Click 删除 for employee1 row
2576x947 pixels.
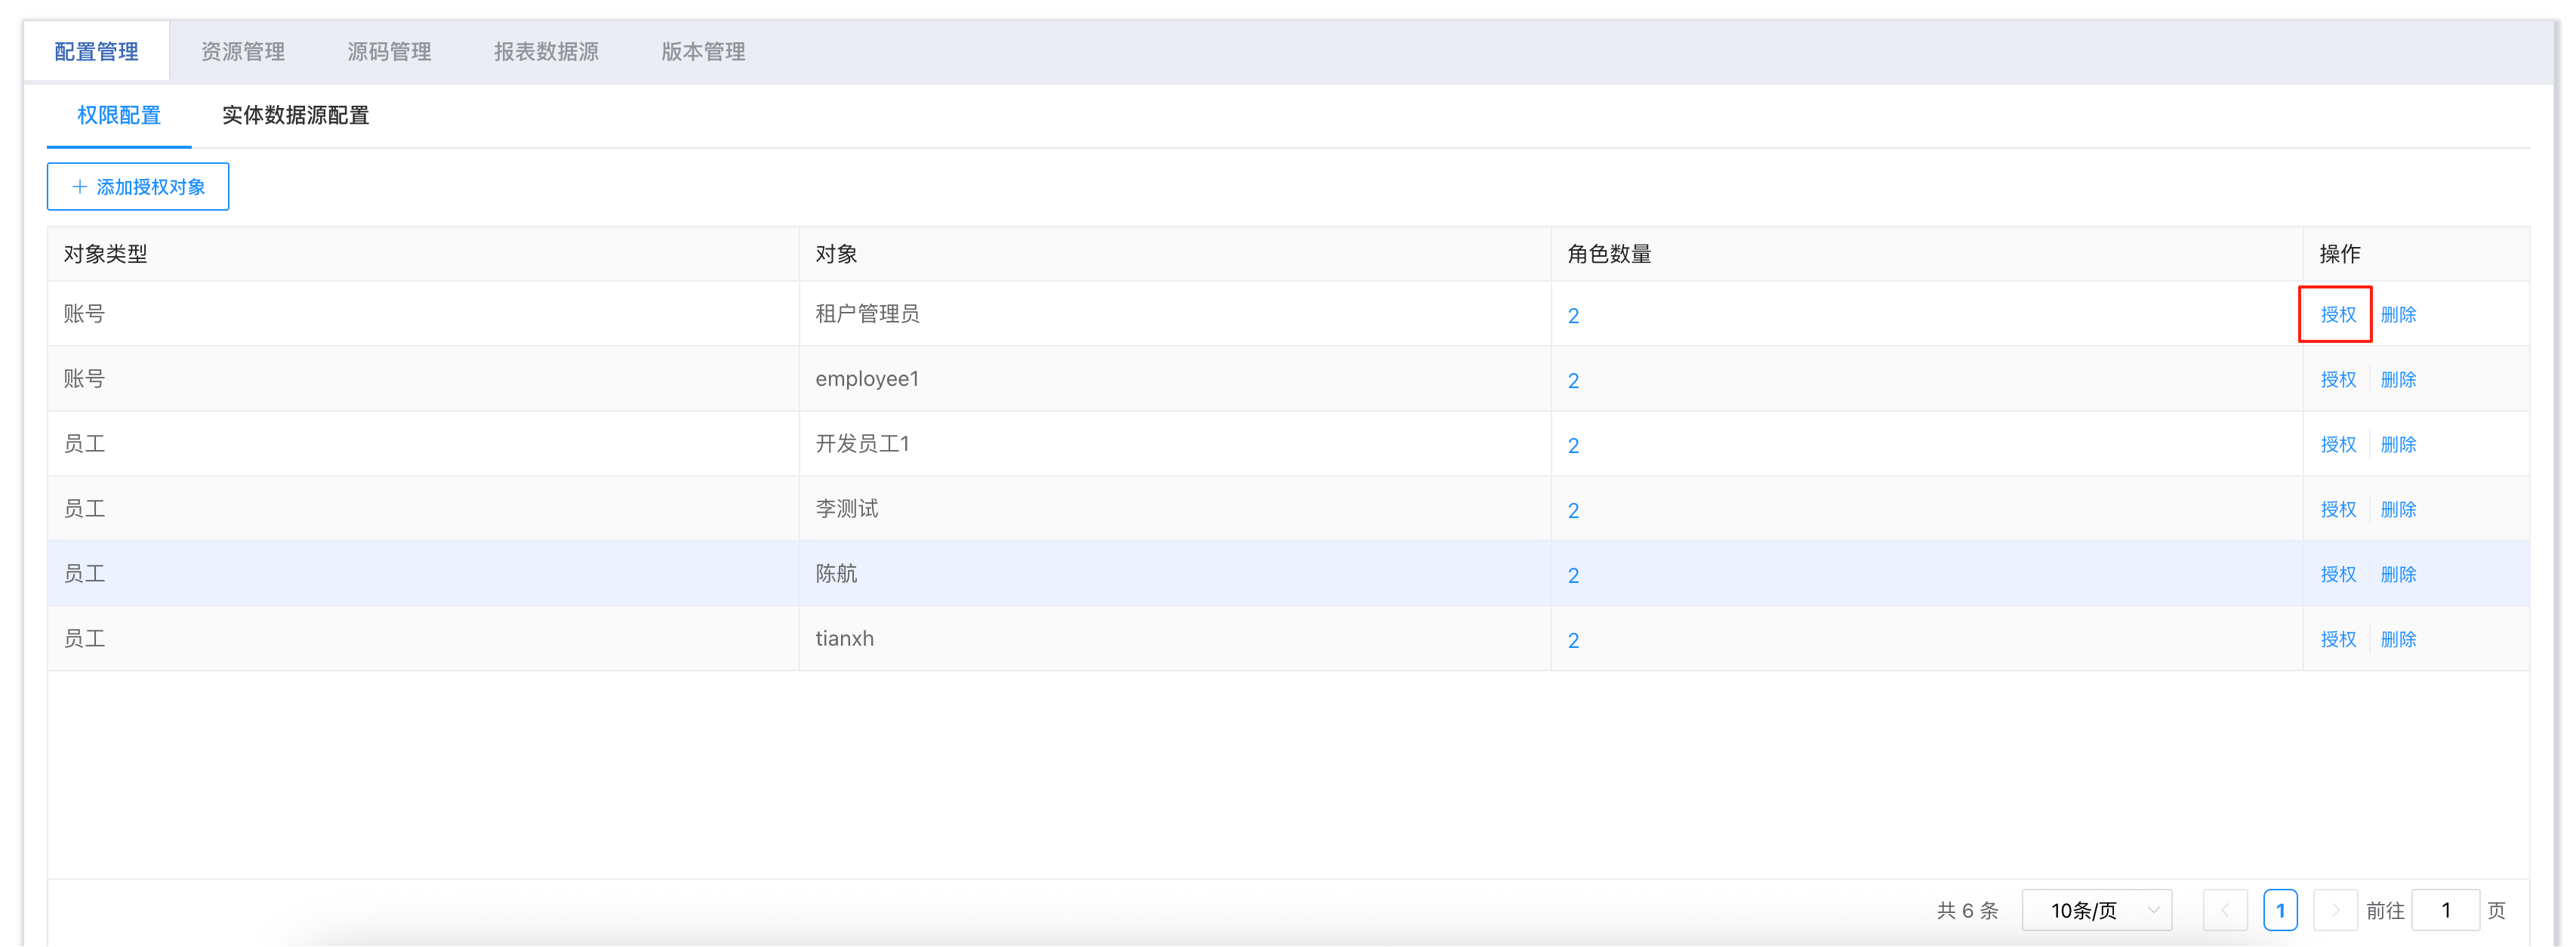[2398, 380]
